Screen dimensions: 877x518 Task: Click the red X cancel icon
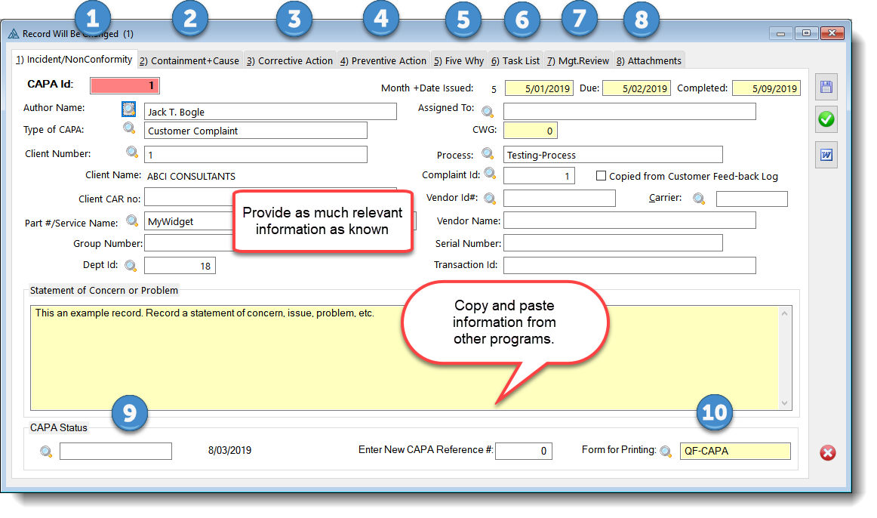828,453
